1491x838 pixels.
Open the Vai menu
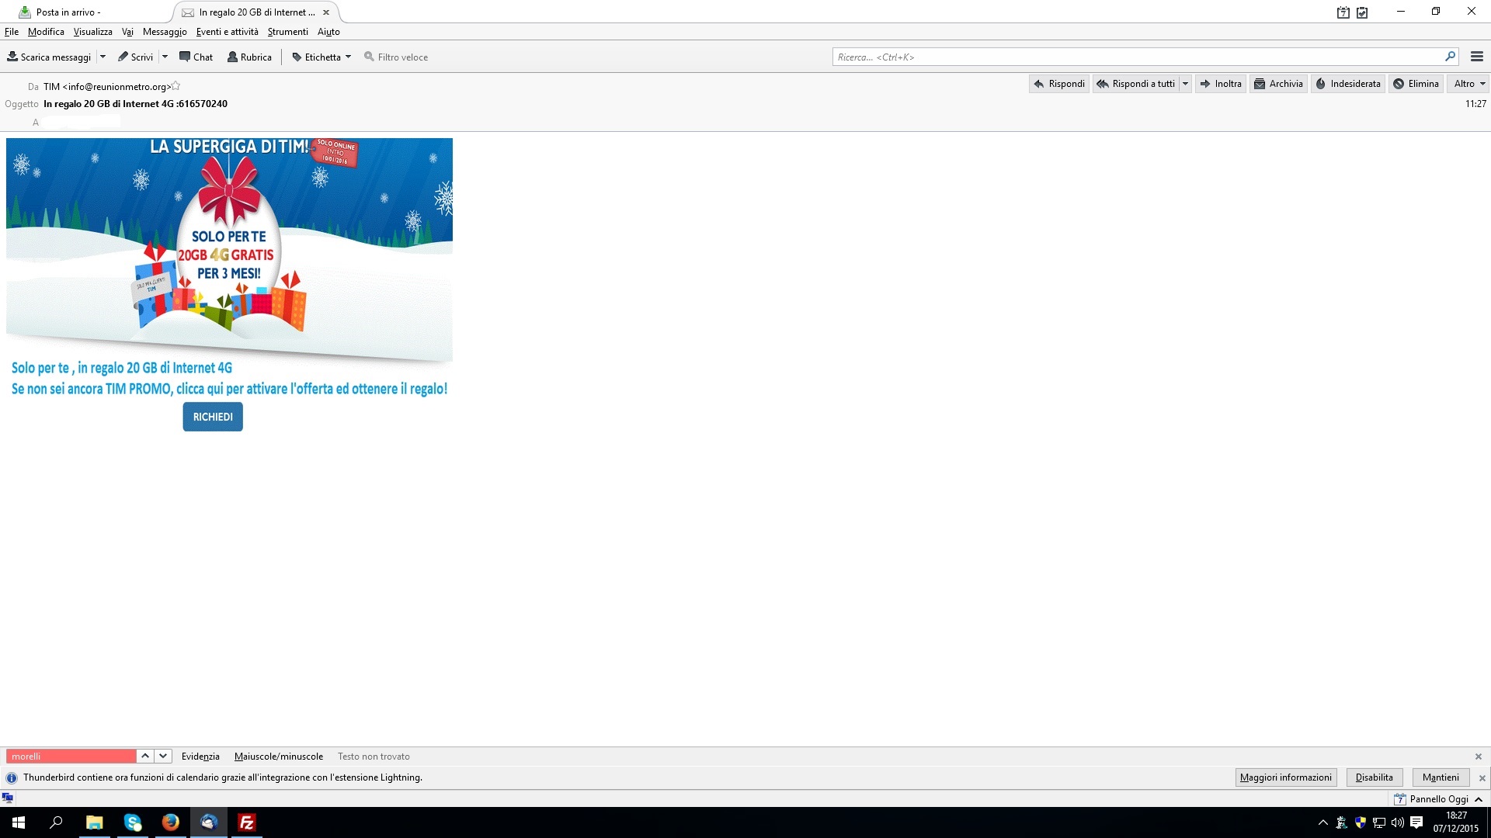127,32
